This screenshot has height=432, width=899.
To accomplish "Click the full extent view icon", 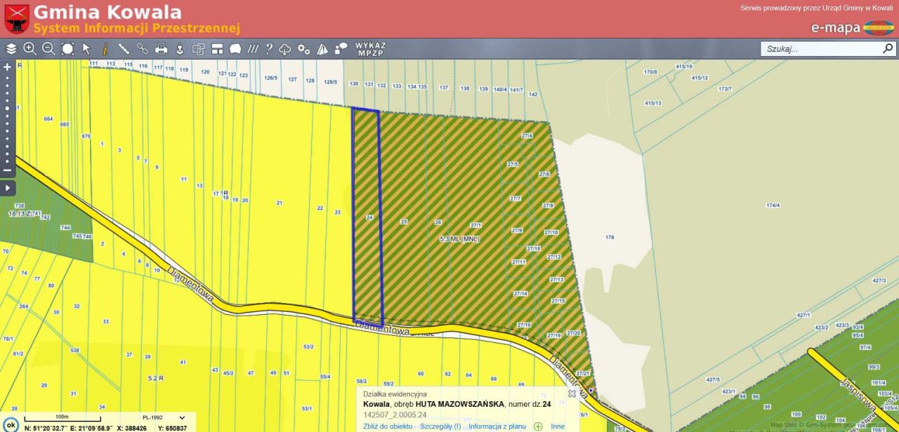I will pos(67,48).
